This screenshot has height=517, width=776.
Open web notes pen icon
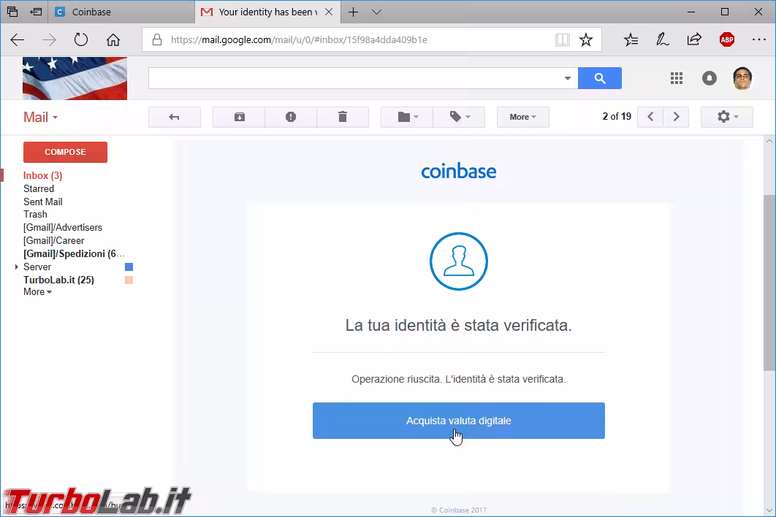(662, 39)
